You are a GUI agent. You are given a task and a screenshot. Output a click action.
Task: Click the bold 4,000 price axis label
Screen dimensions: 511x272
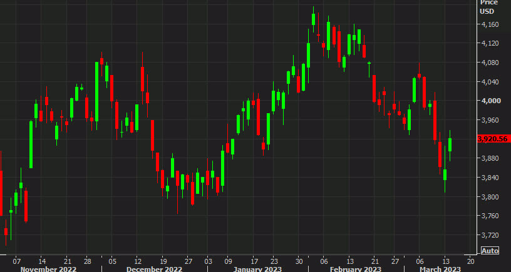point(491,101)
